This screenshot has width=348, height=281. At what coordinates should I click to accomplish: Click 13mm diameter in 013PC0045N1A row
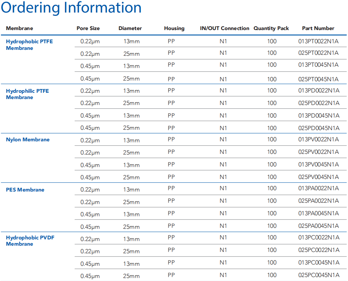[131, 264]
